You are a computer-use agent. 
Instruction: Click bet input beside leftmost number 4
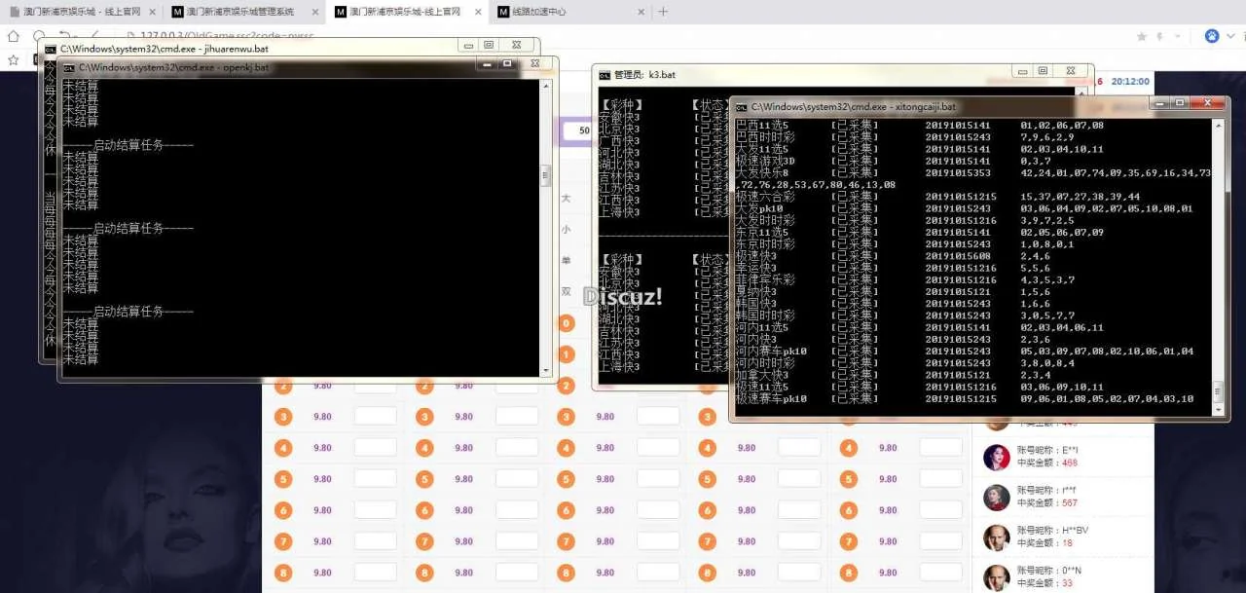[375, 448]
